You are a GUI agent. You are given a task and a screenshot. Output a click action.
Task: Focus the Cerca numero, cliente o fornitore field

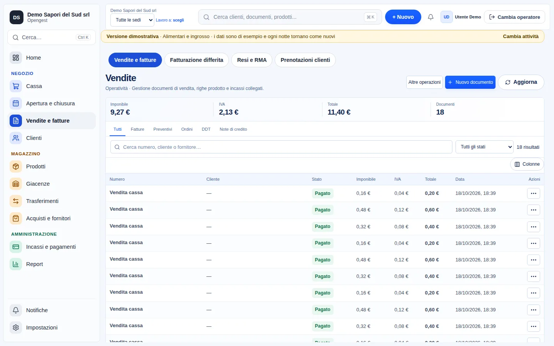click(281, 147)
